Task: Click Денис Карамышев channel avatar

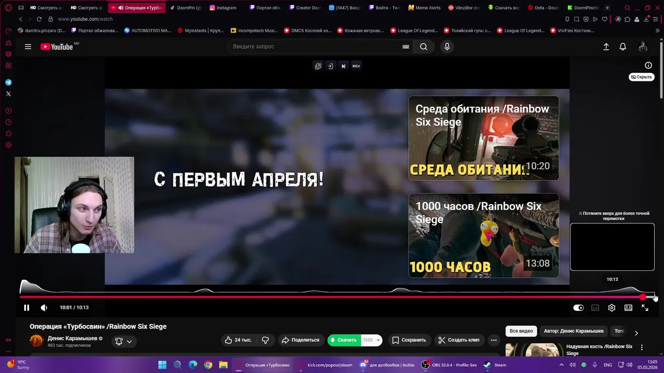Action: [x=36, y=341]
